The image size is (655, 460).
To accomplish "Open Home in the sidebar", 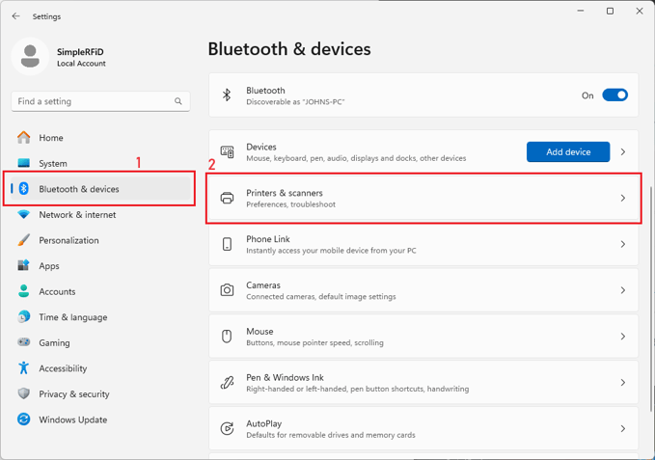I will [100, 137].
